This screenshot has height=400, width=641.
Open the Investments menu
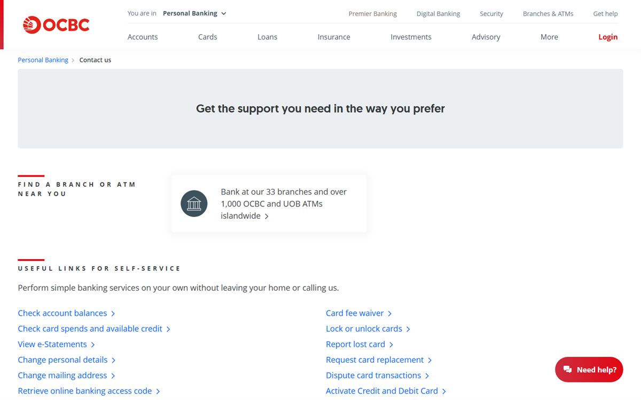(411, 37)
